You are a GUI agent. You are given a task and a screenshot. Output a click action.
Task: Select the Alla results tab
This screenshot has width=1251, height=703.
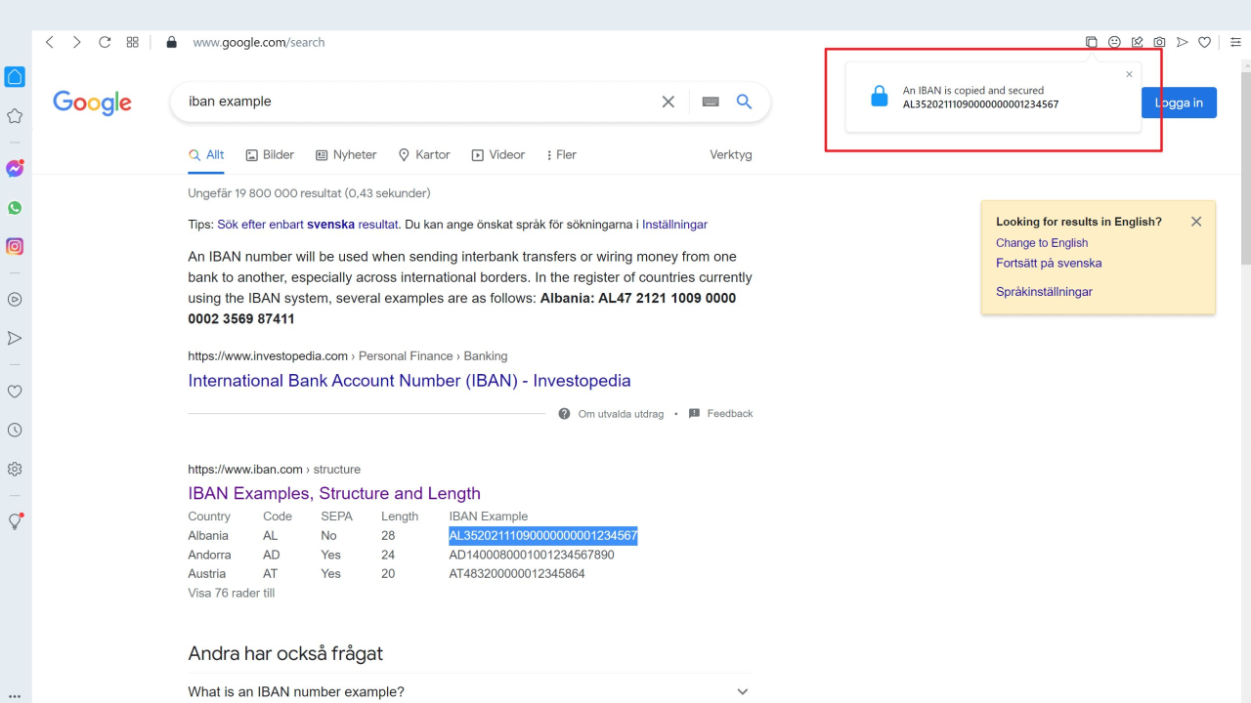point(206,154)
